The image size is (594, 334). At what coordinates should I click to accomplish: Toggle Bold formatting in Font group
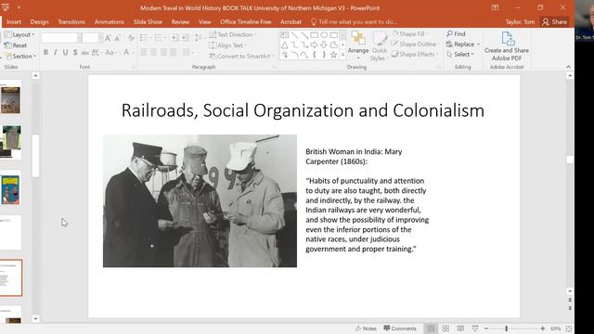tap(45, 52)
